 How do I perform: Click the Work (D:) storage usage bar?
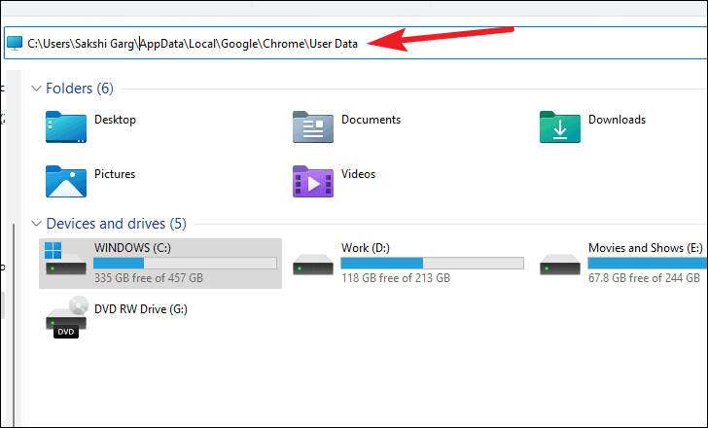coord(432,264)
